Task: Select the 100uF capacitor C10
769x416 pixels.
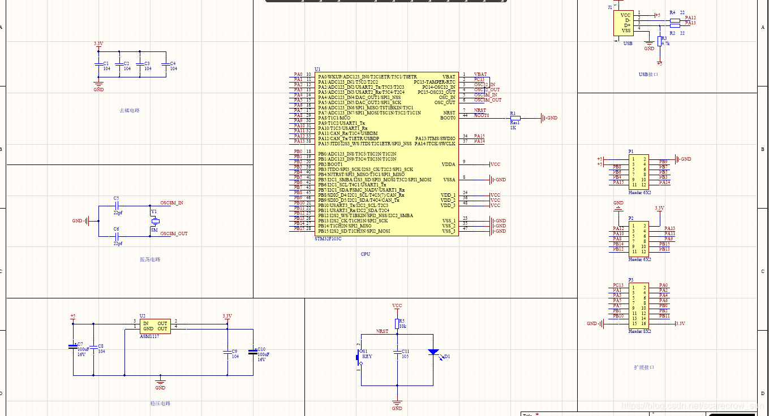Action: [252, 353]
